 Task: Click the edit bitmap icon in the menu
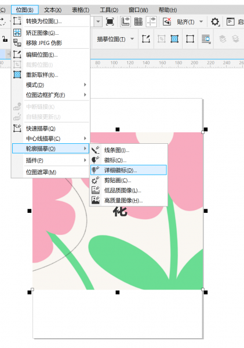pos(17,55)
